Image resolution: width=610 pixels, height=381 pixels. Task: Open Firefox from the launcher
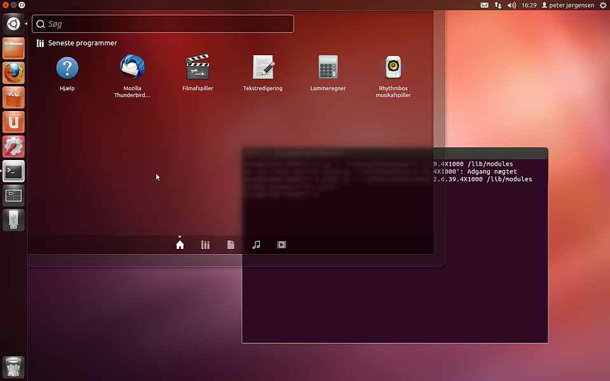(14, 73)
